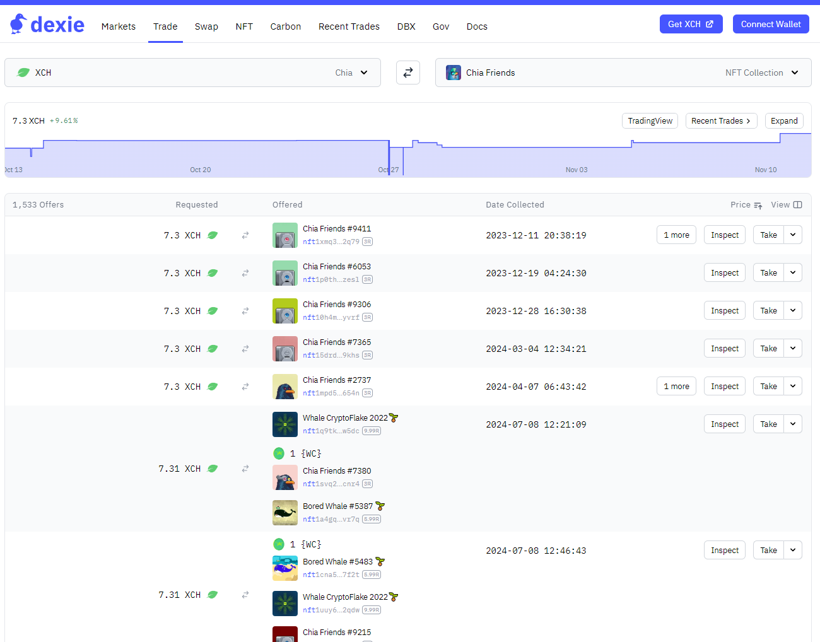The width and height of the screenshot is (820, 642).
Task: Inspect the Chia Friends #9411 offer
Action: pyautogui.click(x=725, y=235)
